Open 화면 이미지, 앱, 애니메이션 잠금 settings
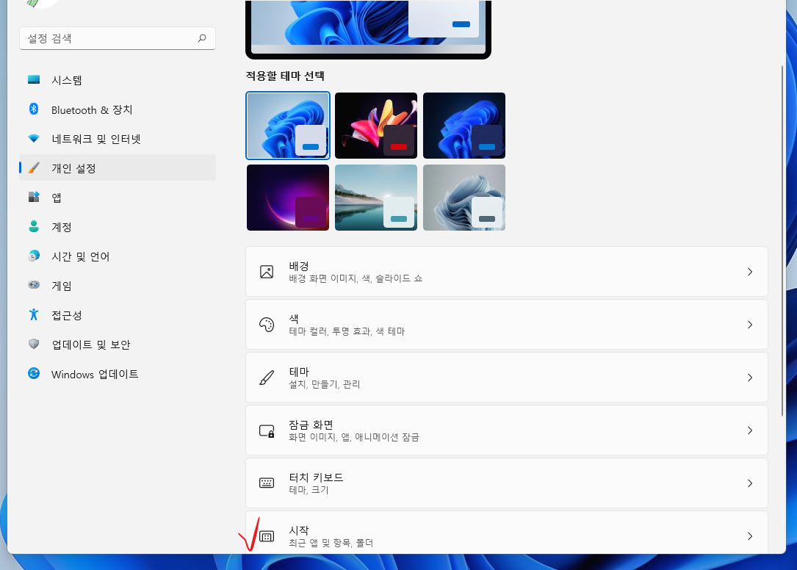Screen dimensions: 797x570 tap(507, 430)
